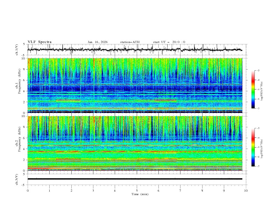Click the date 'Jan. 16, 2026'

pos(98,42)
